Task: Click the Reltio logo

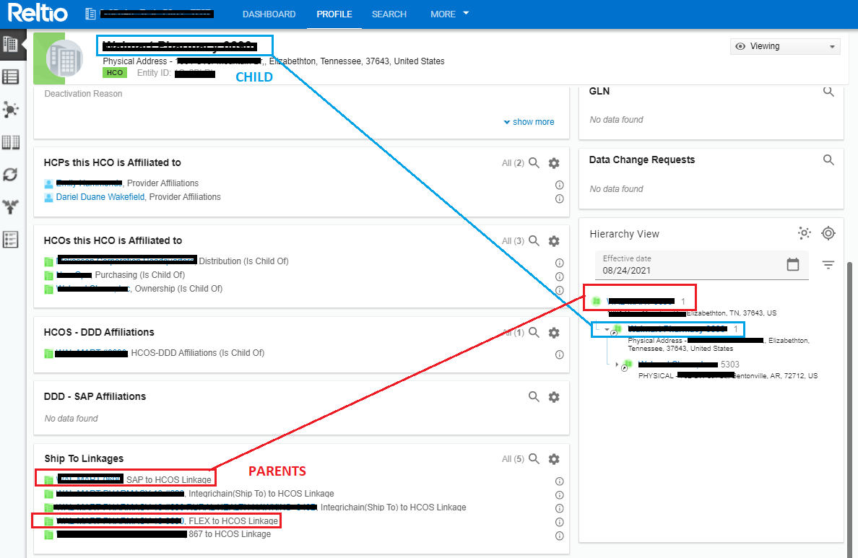Action: [38, 13]
